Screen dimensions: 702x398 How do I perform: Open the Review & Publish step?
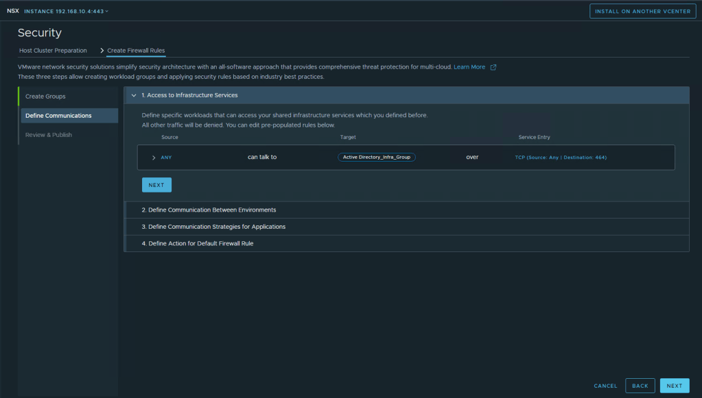pyautogui.click(x=49, y=135)
